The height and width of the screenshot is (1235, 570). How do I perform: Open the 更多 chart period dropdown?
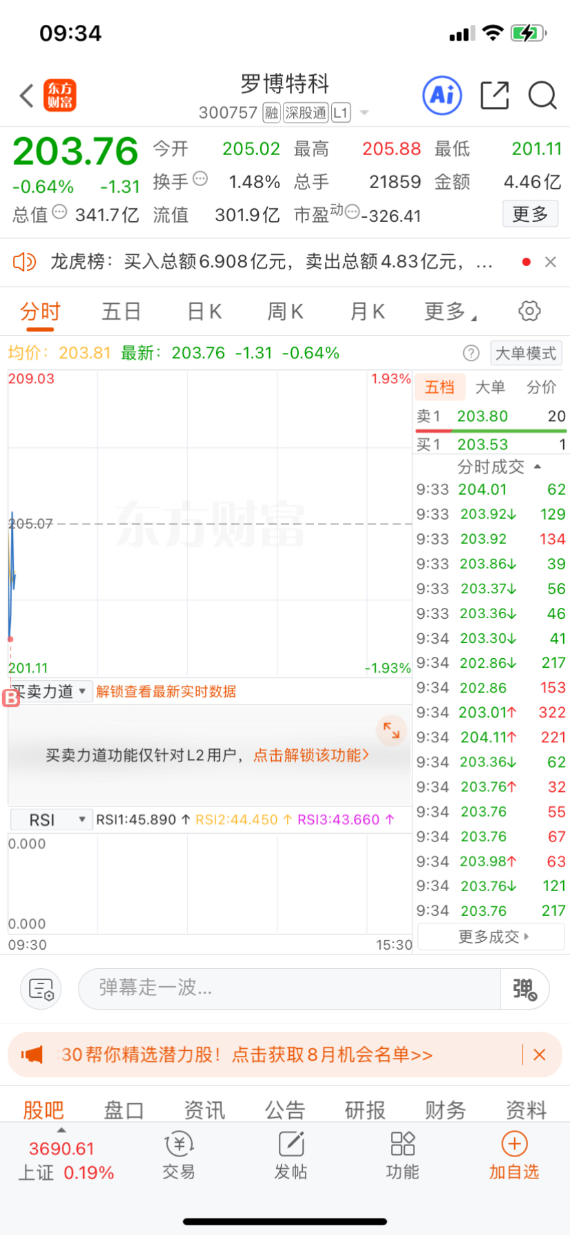[x=450, y=312]
